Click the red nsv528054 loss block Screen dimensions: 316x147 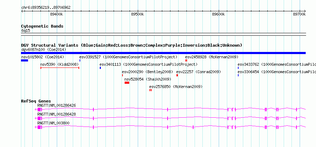pos(127,83)
